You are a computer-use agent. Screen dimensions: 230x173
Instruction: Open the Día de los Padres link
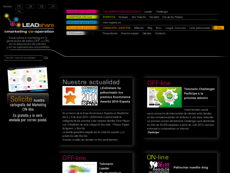coord(172,17)
